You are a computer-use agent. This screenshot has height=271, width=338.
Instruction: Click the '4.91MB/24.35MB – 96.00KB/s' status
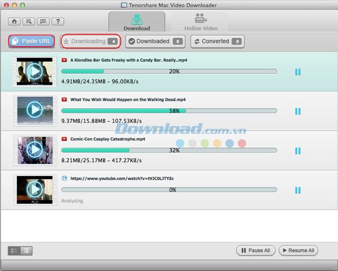tap(100, 82)
